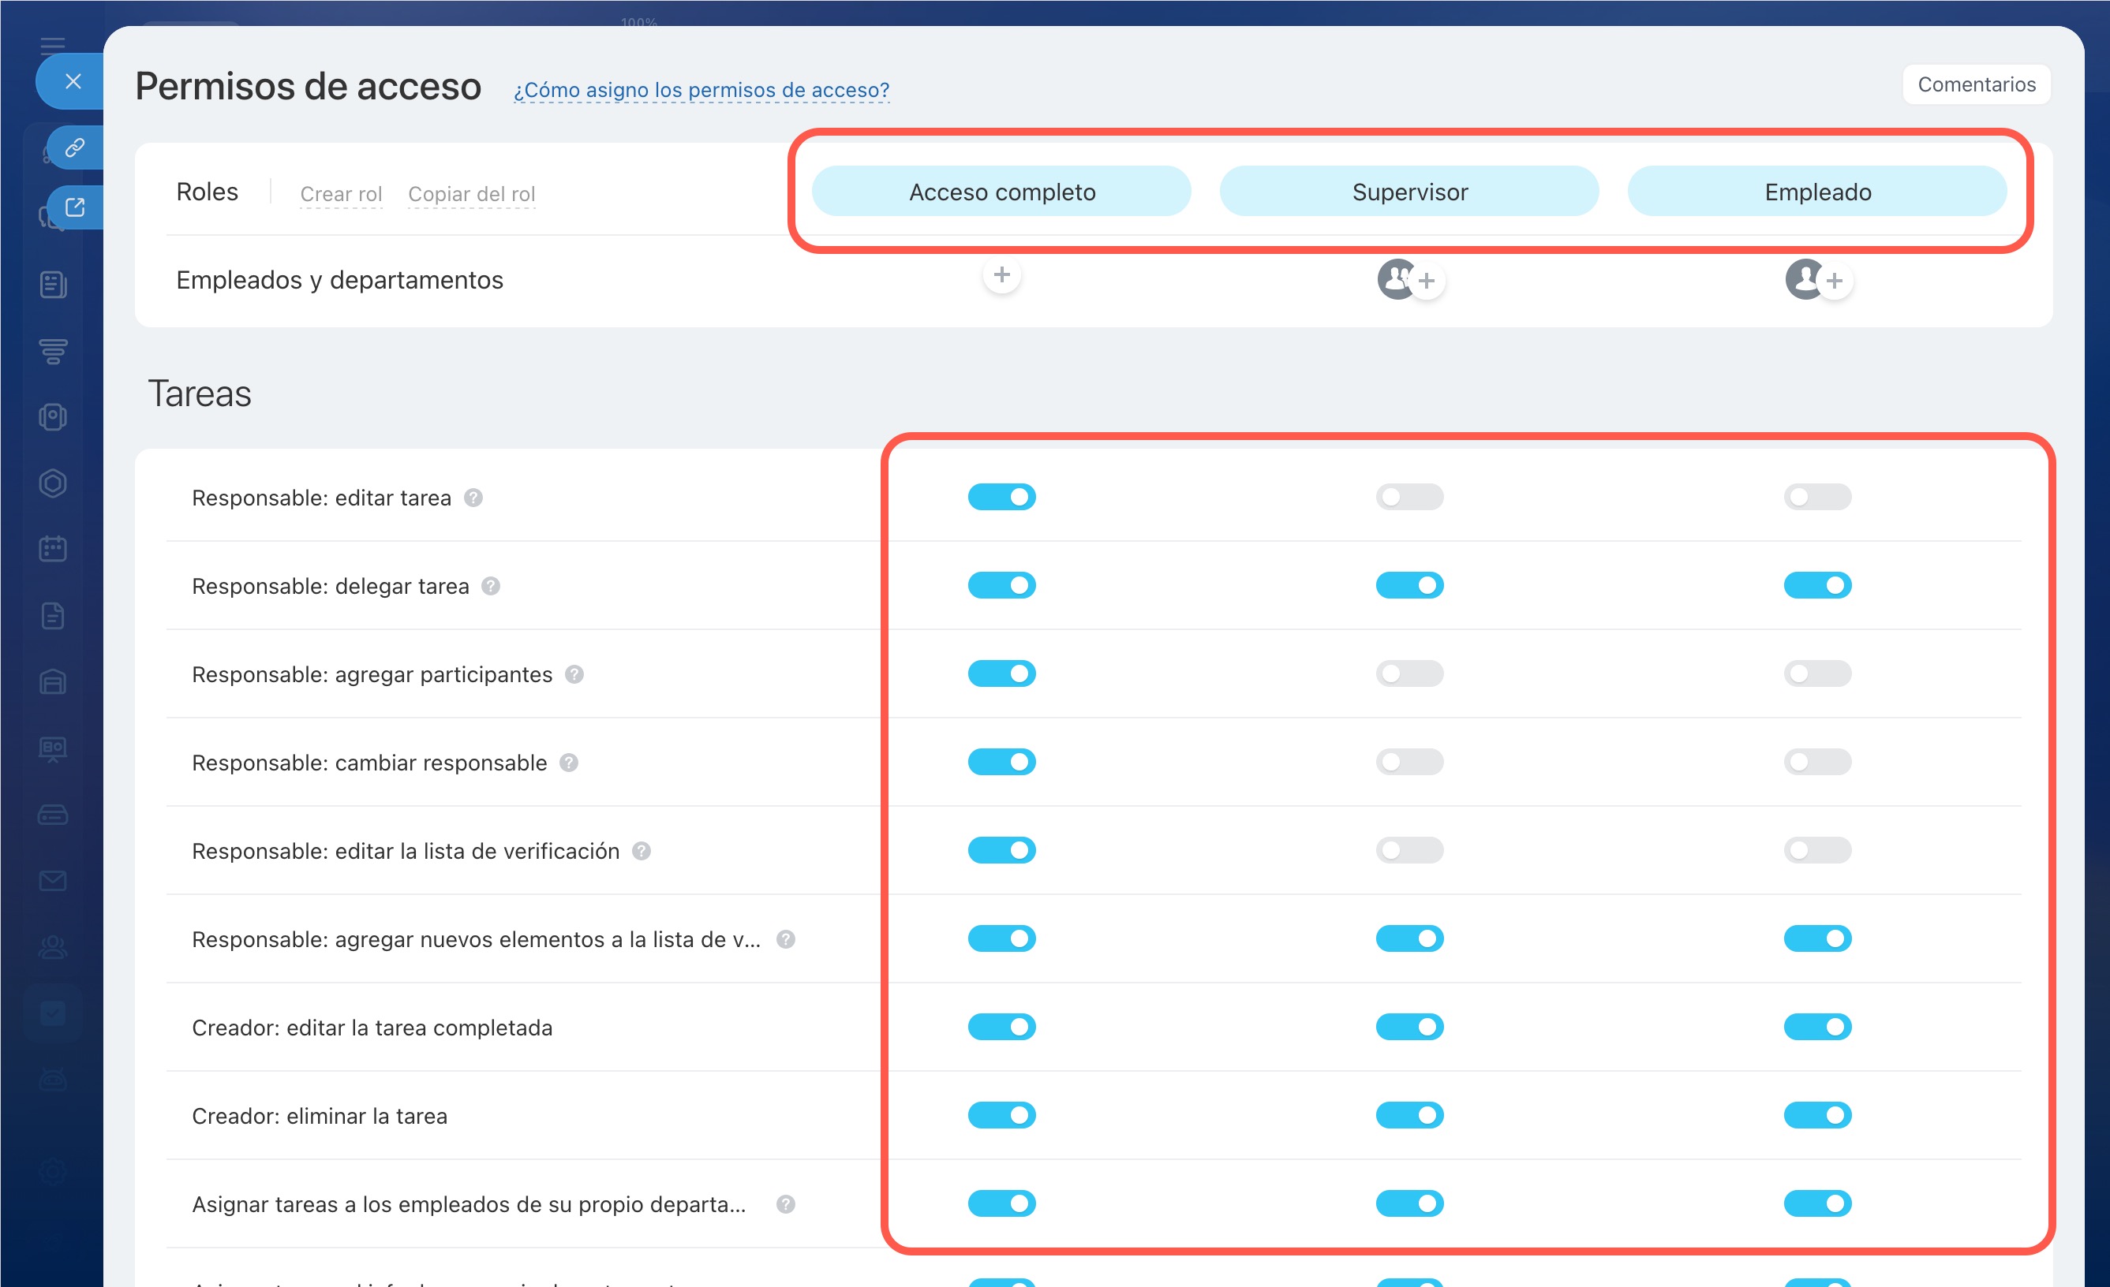This screenshot has height=1287, width=2110.
Task: Add employee to Supervisor role
Action: click(x=1426, y=281)
